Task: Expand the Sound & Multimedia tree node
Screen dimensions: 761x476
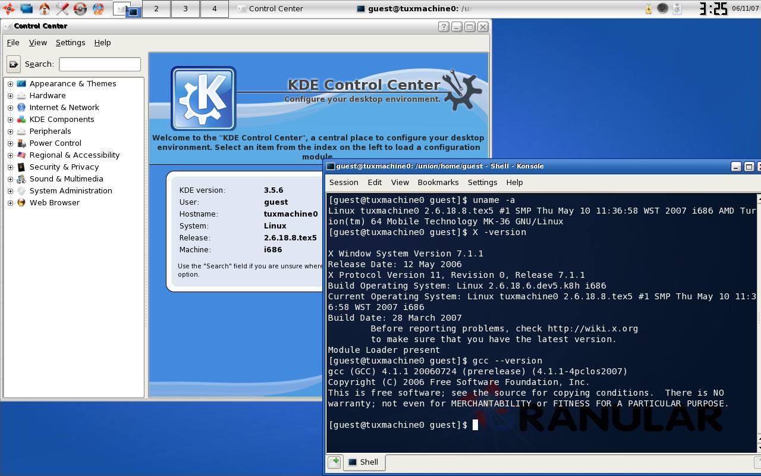Action: (x=10, y=179)
